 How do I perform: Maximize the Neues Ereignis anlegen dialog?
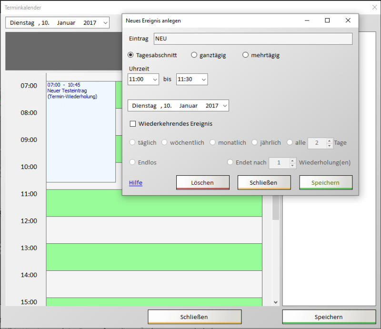click(x=327, y=20)
